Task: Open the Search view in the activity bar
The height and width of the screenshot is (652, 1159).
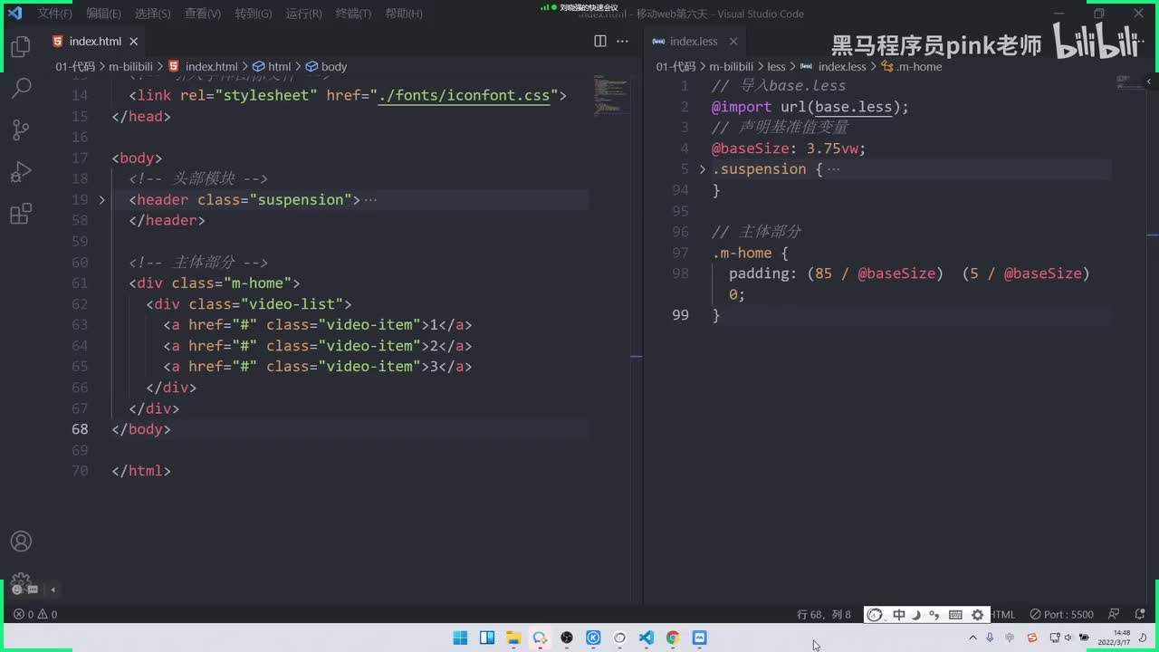Action: point(21,88)
